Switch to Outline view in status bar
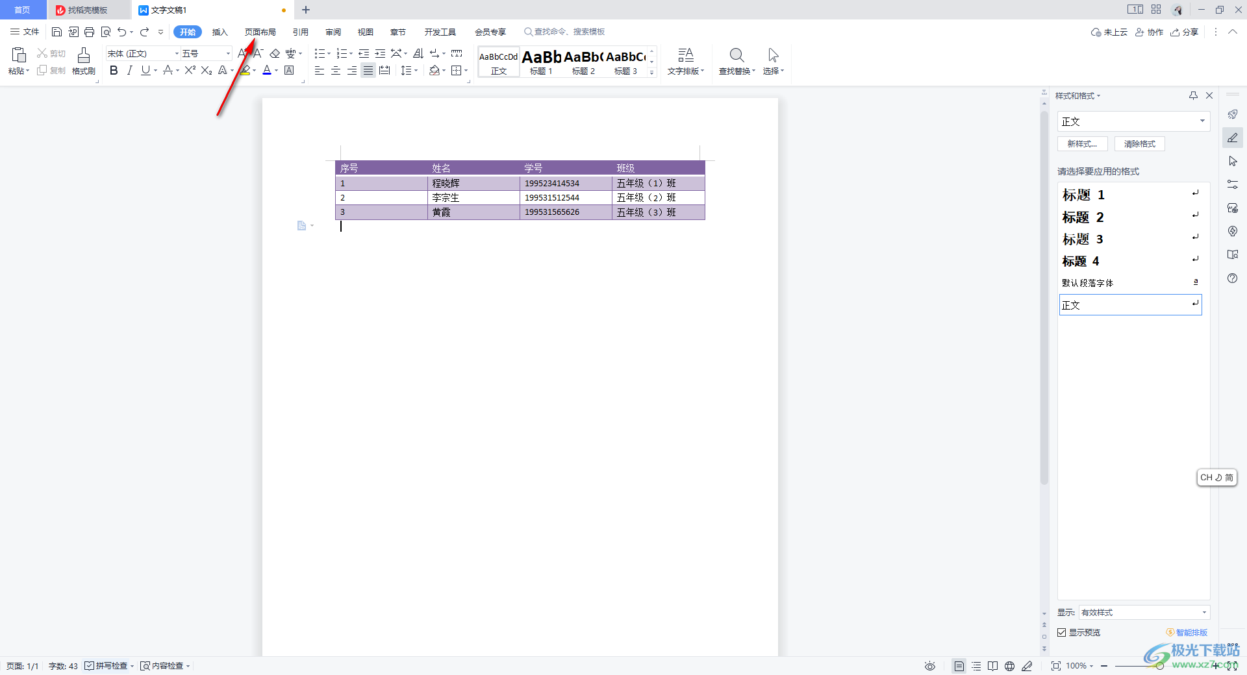 coord(976,666)
